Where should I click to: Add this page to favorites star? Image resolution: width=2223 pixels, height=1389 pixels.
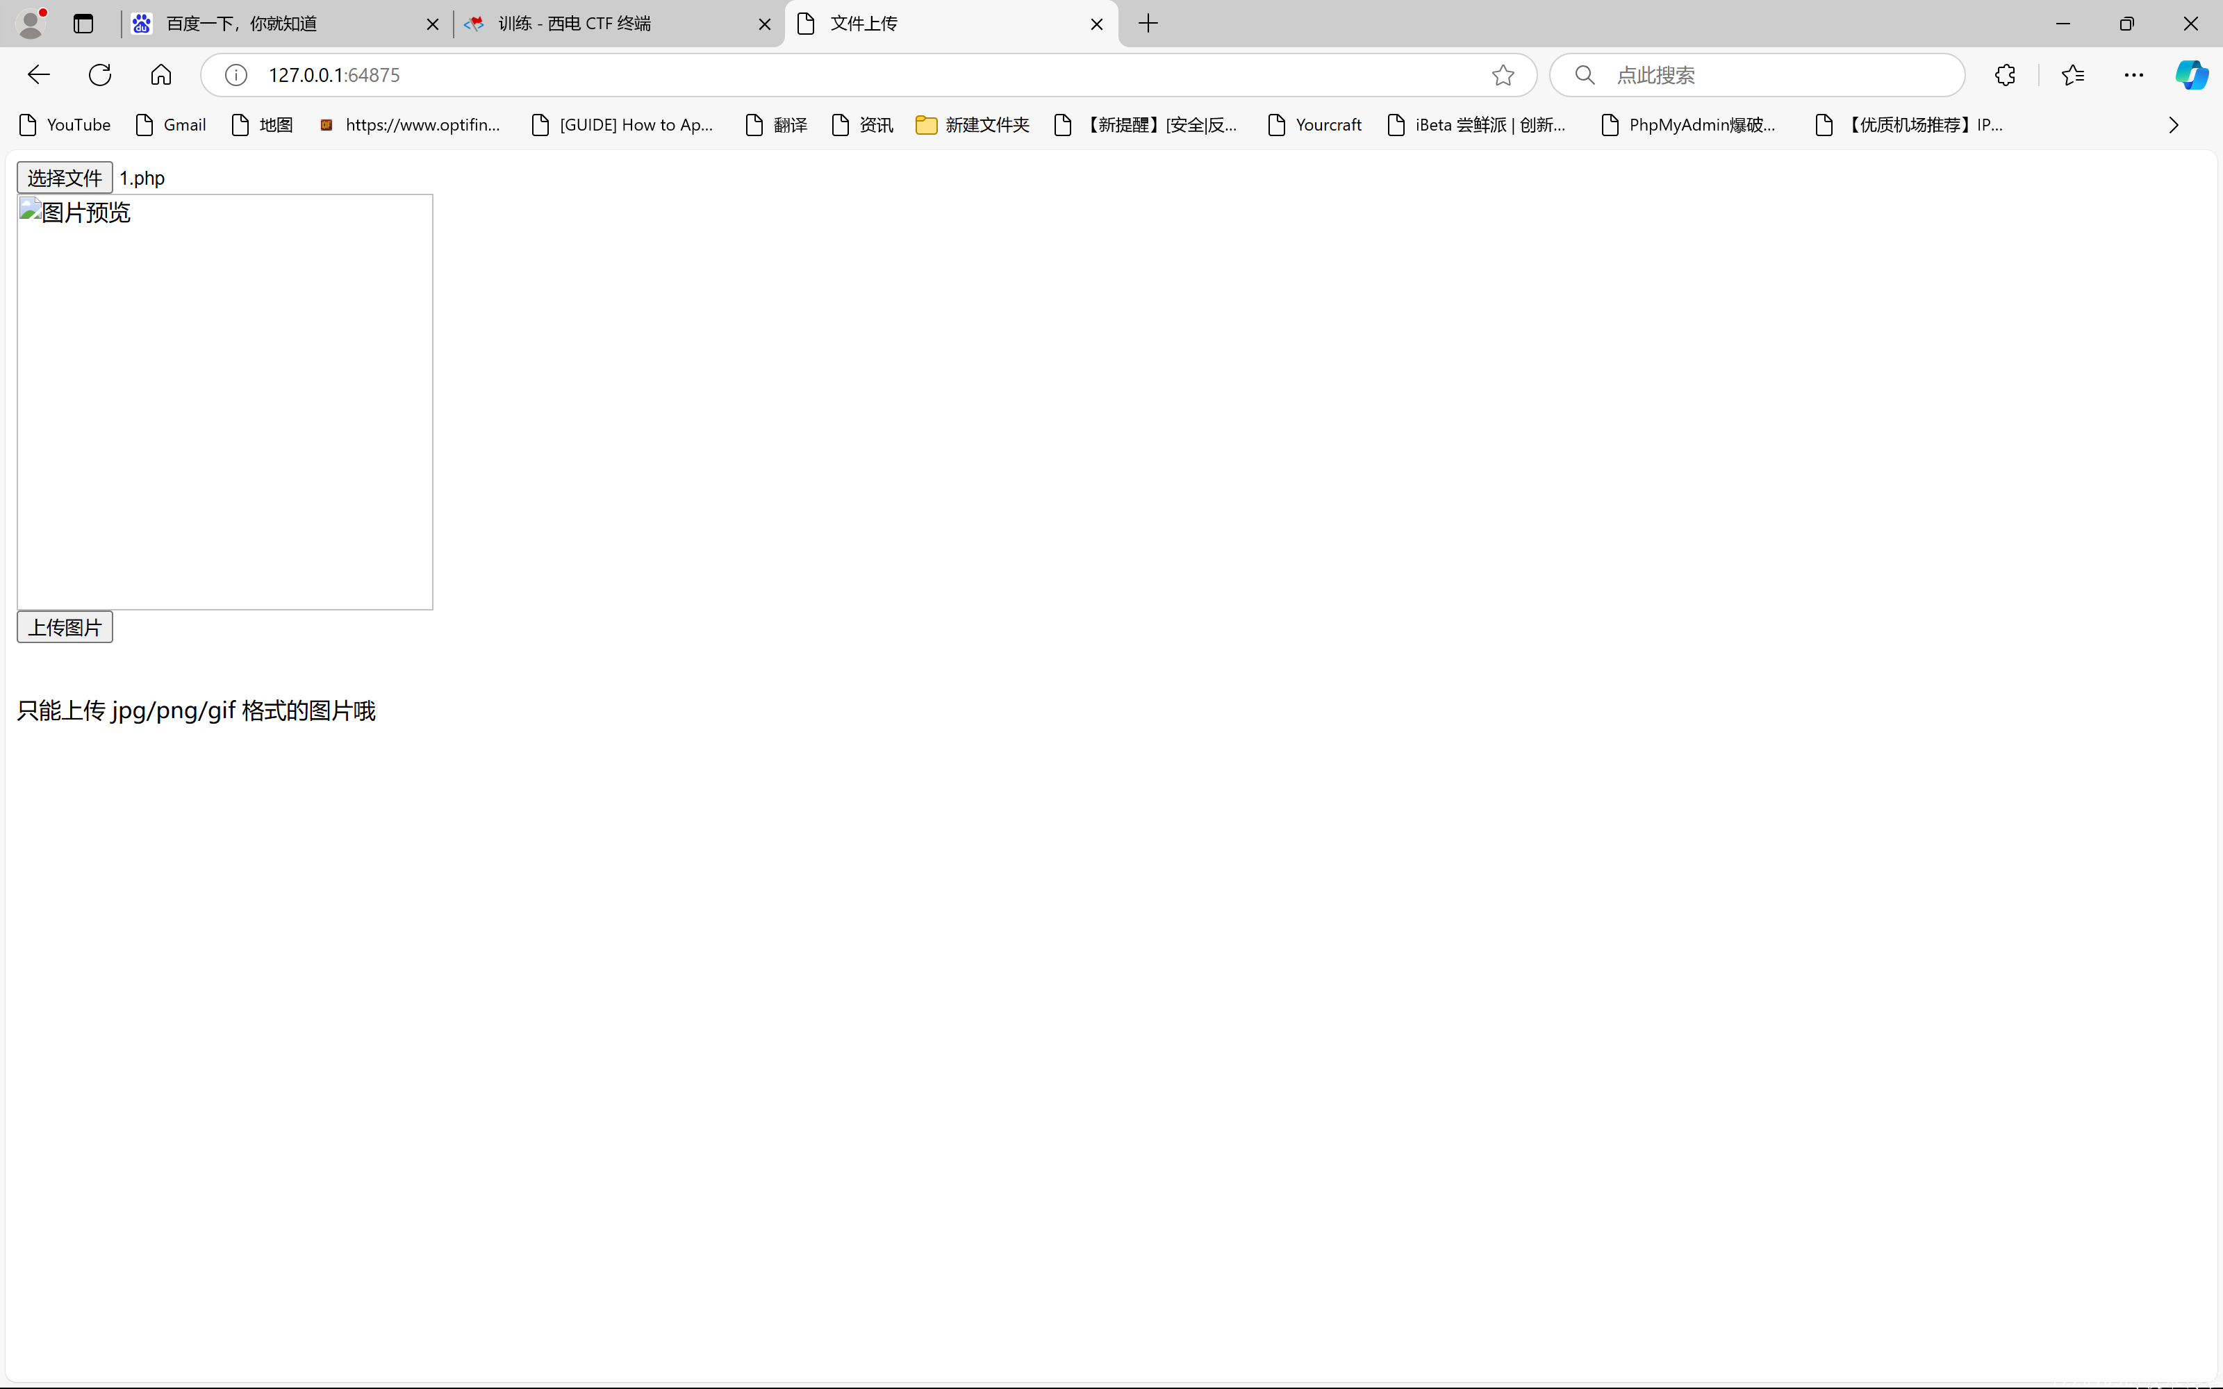1503,75
